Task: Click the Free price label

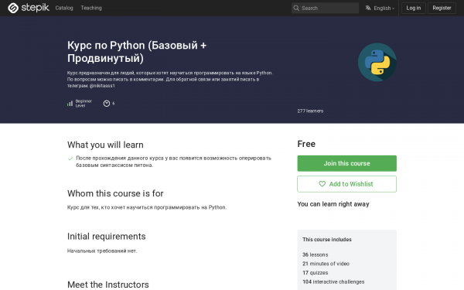Action: pos(306,144)
